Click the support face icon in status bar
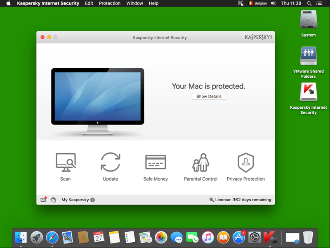 tap(54, 200)
